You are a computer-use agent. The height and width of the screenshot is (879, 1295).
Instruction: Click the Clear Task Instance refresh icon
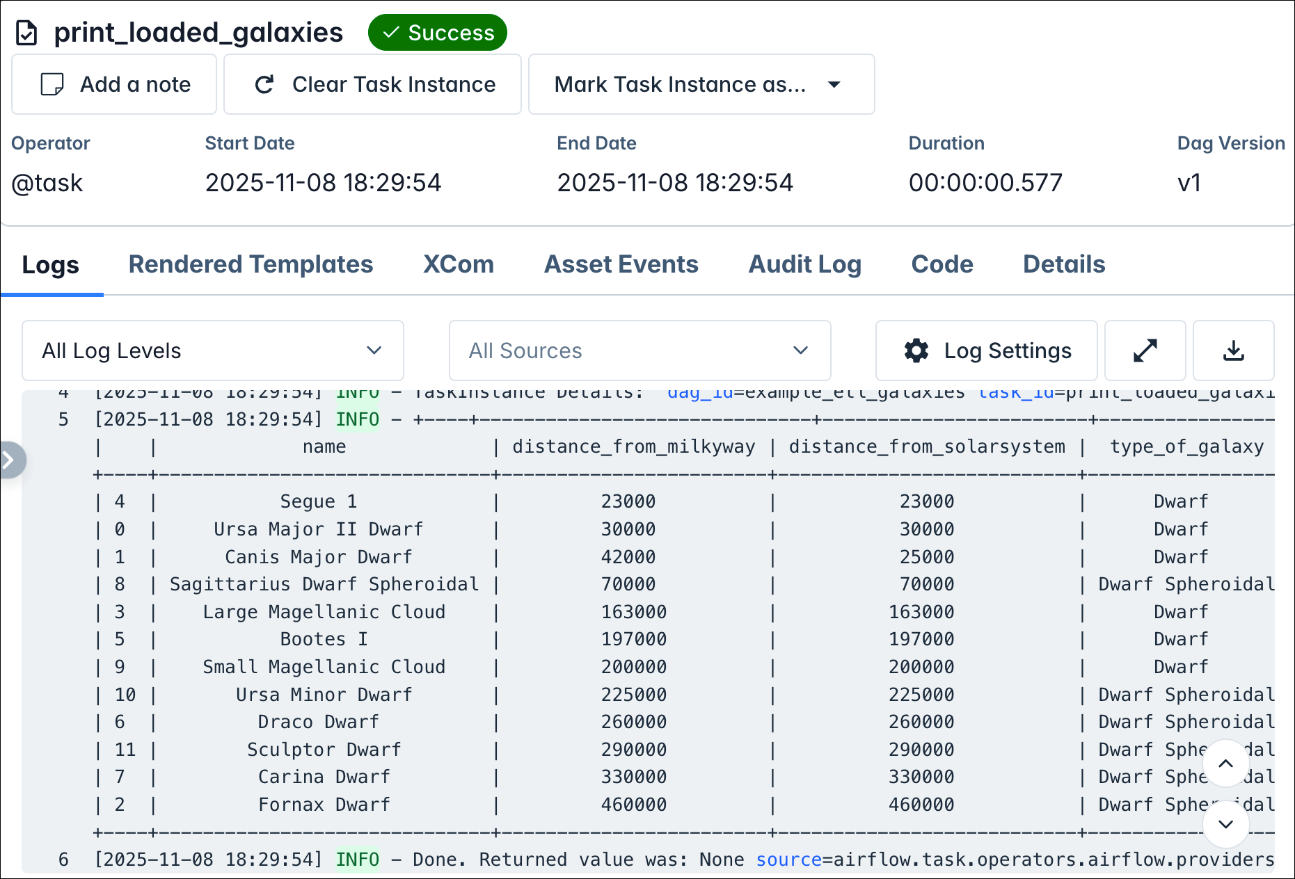click(264, 84)
